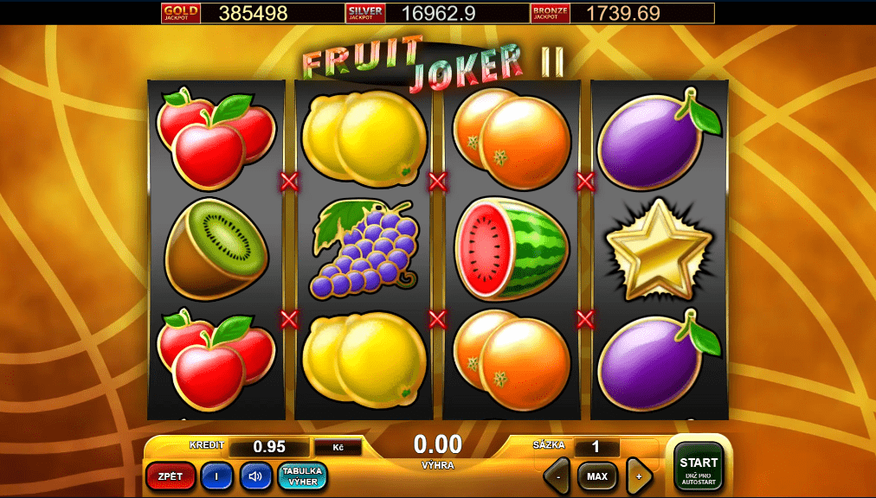
Task: Click the bottom lemons symbol
Action: pos(364,361)
